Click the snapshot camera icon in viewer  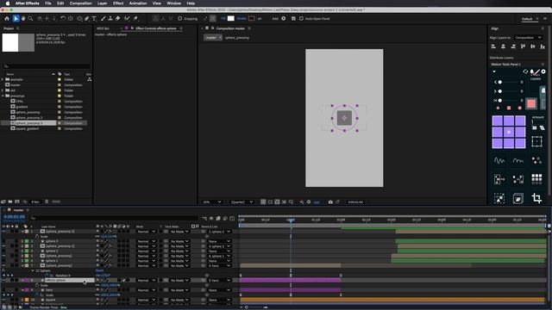330,202
